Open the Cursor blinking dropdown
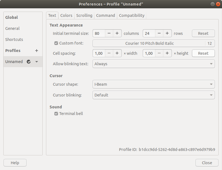Screen dimensions: 222x170 [153, 95]
